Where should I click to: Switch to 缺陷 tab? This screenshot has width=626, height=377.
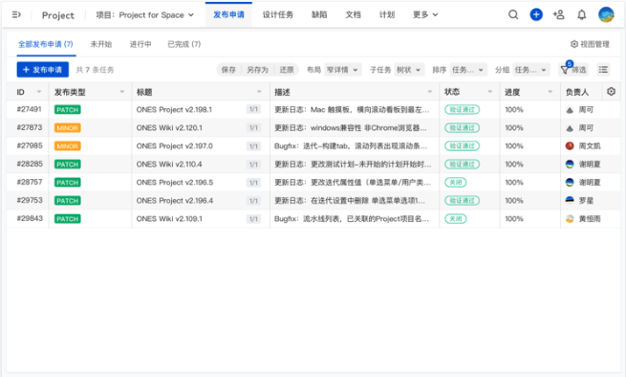point(319,14)
